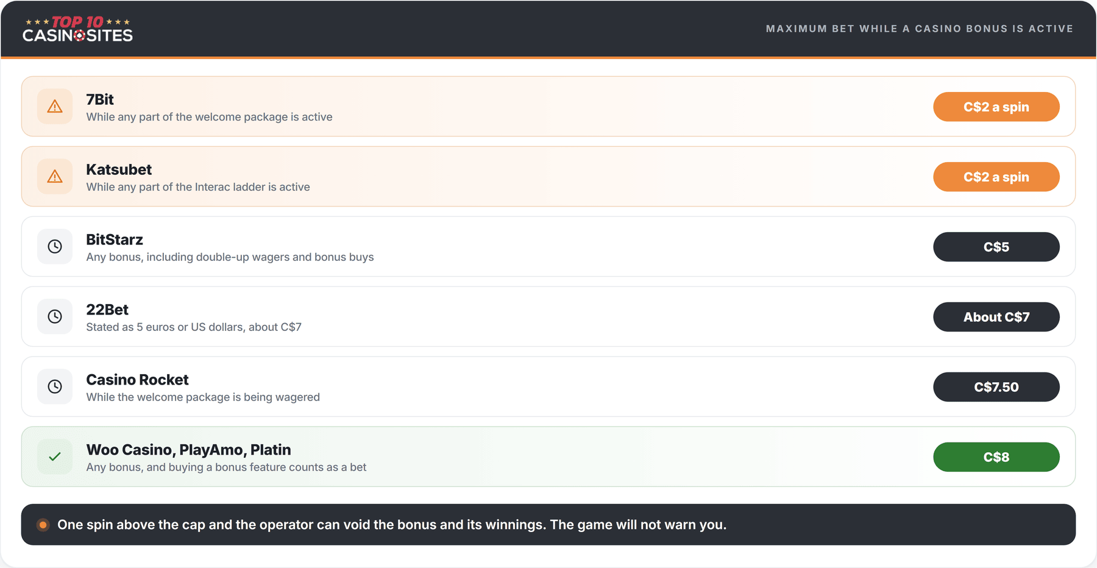The width and height of the screenshot is (1097, 568).
Task: Click the Casino Rocket C$7.50 badge
Action: [x=996, y=387]
